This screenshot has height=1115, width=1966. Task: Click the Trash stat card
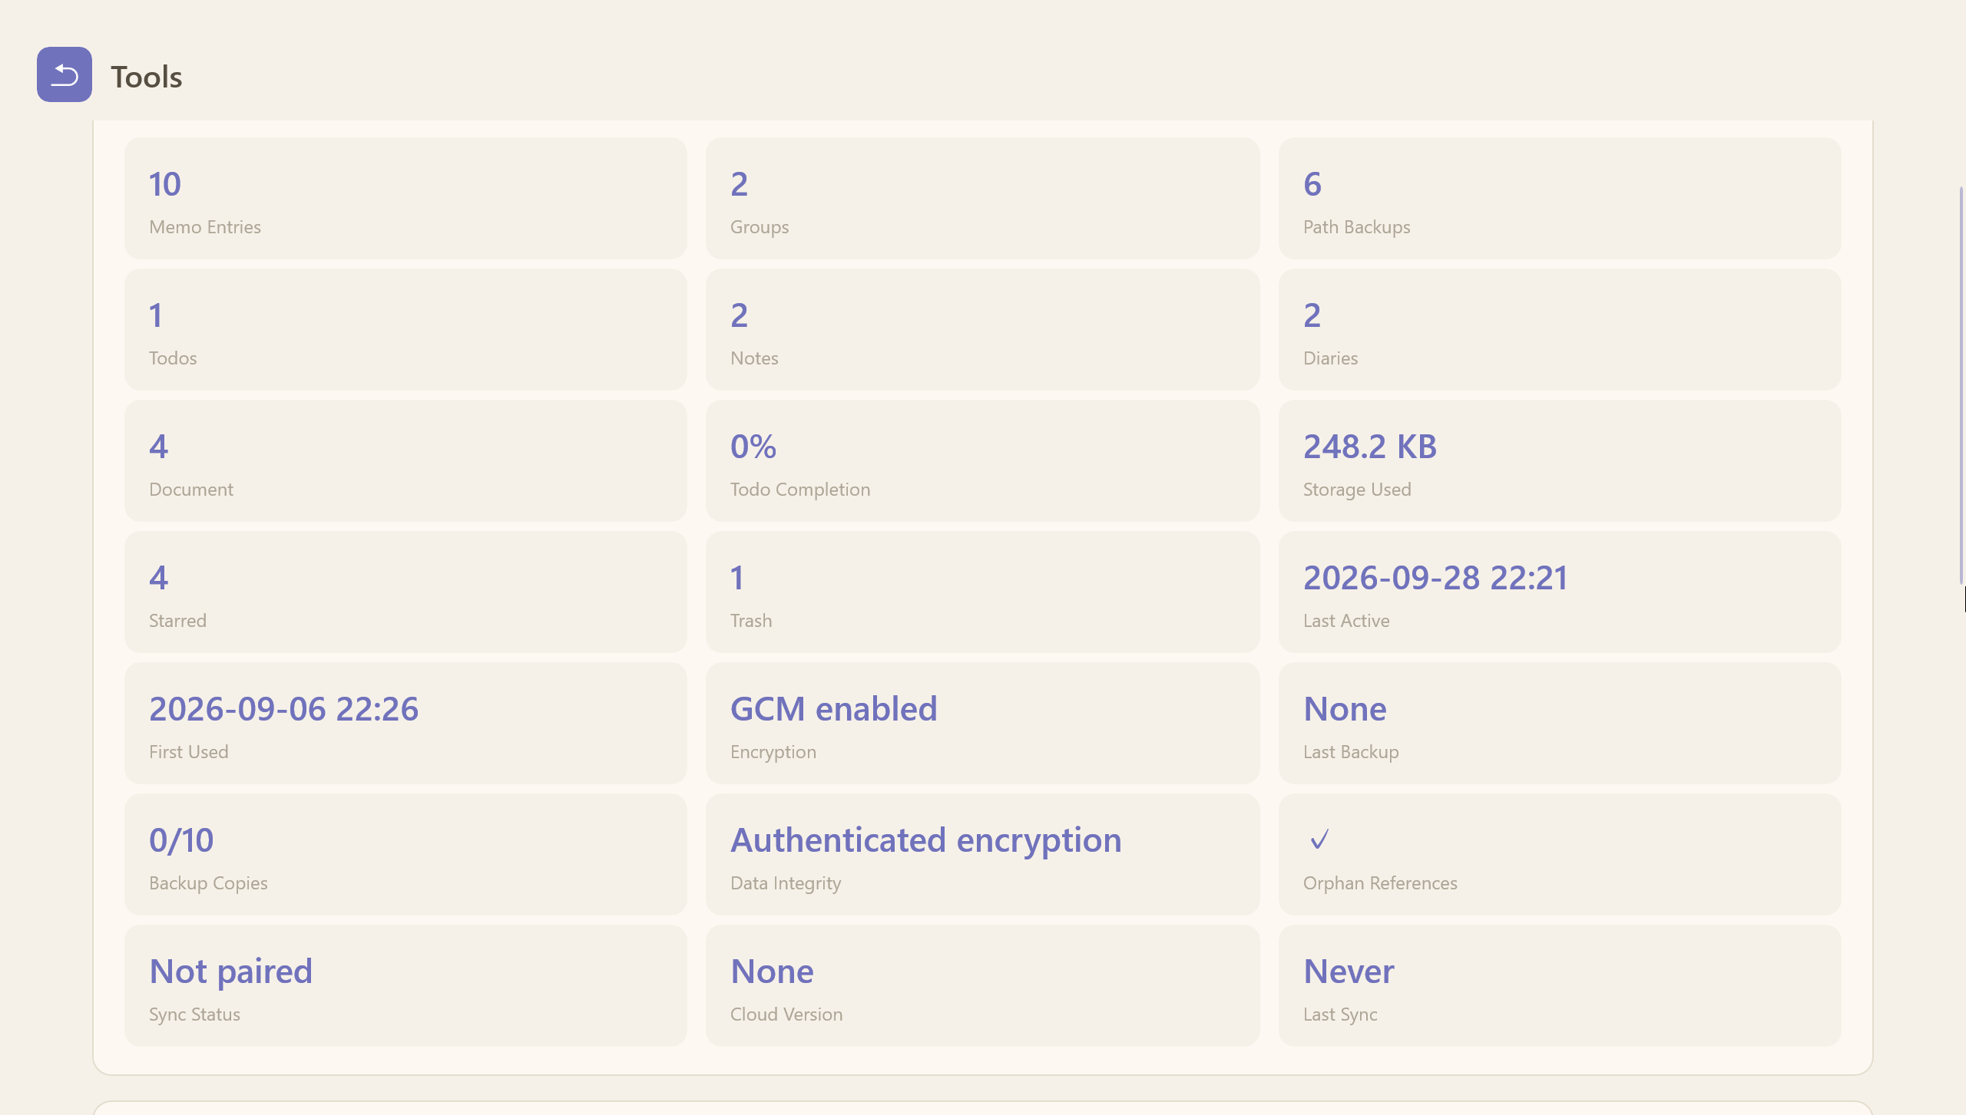(982, 592)
